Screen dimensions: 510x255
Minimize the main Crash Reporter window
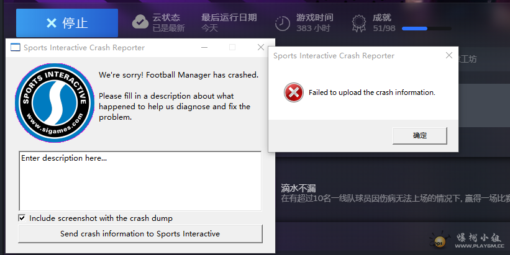[x=204, y=48]
